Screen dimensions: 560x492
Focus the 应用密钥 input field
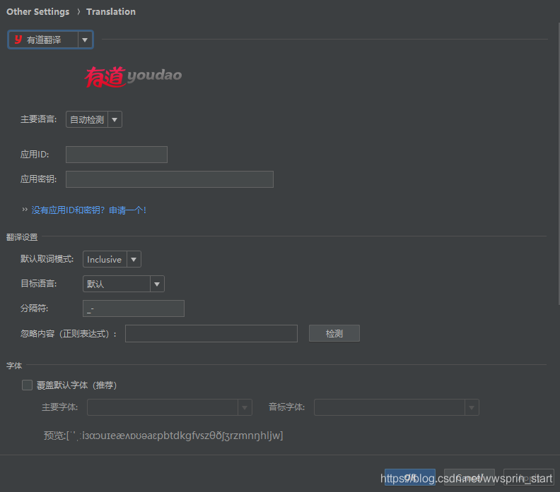click(170, 179)
